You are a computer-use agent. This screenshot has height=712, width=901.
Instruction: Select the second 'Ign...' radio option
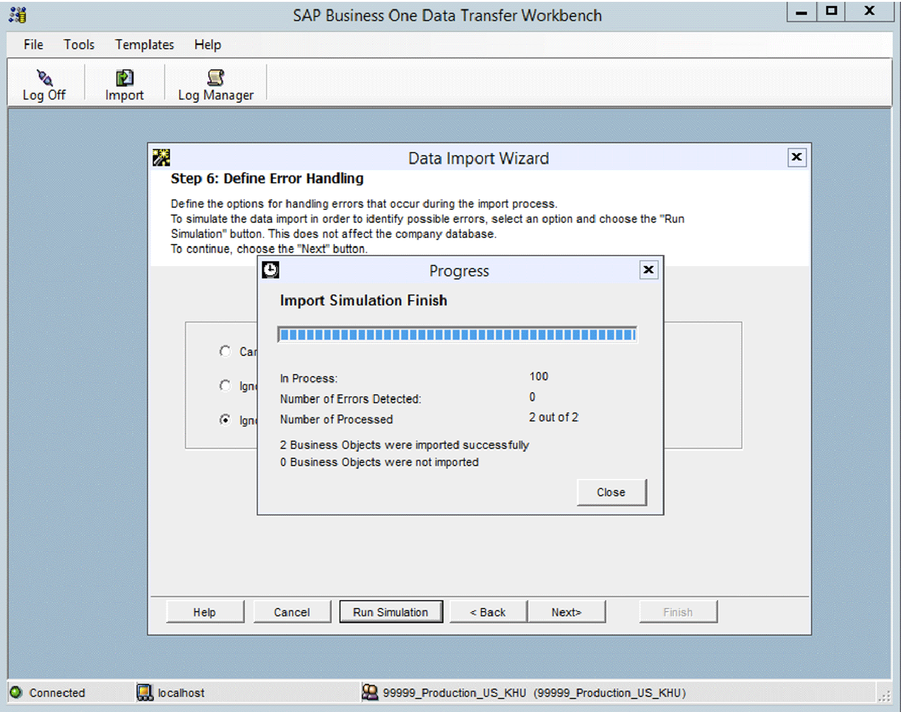coord(225,385)
